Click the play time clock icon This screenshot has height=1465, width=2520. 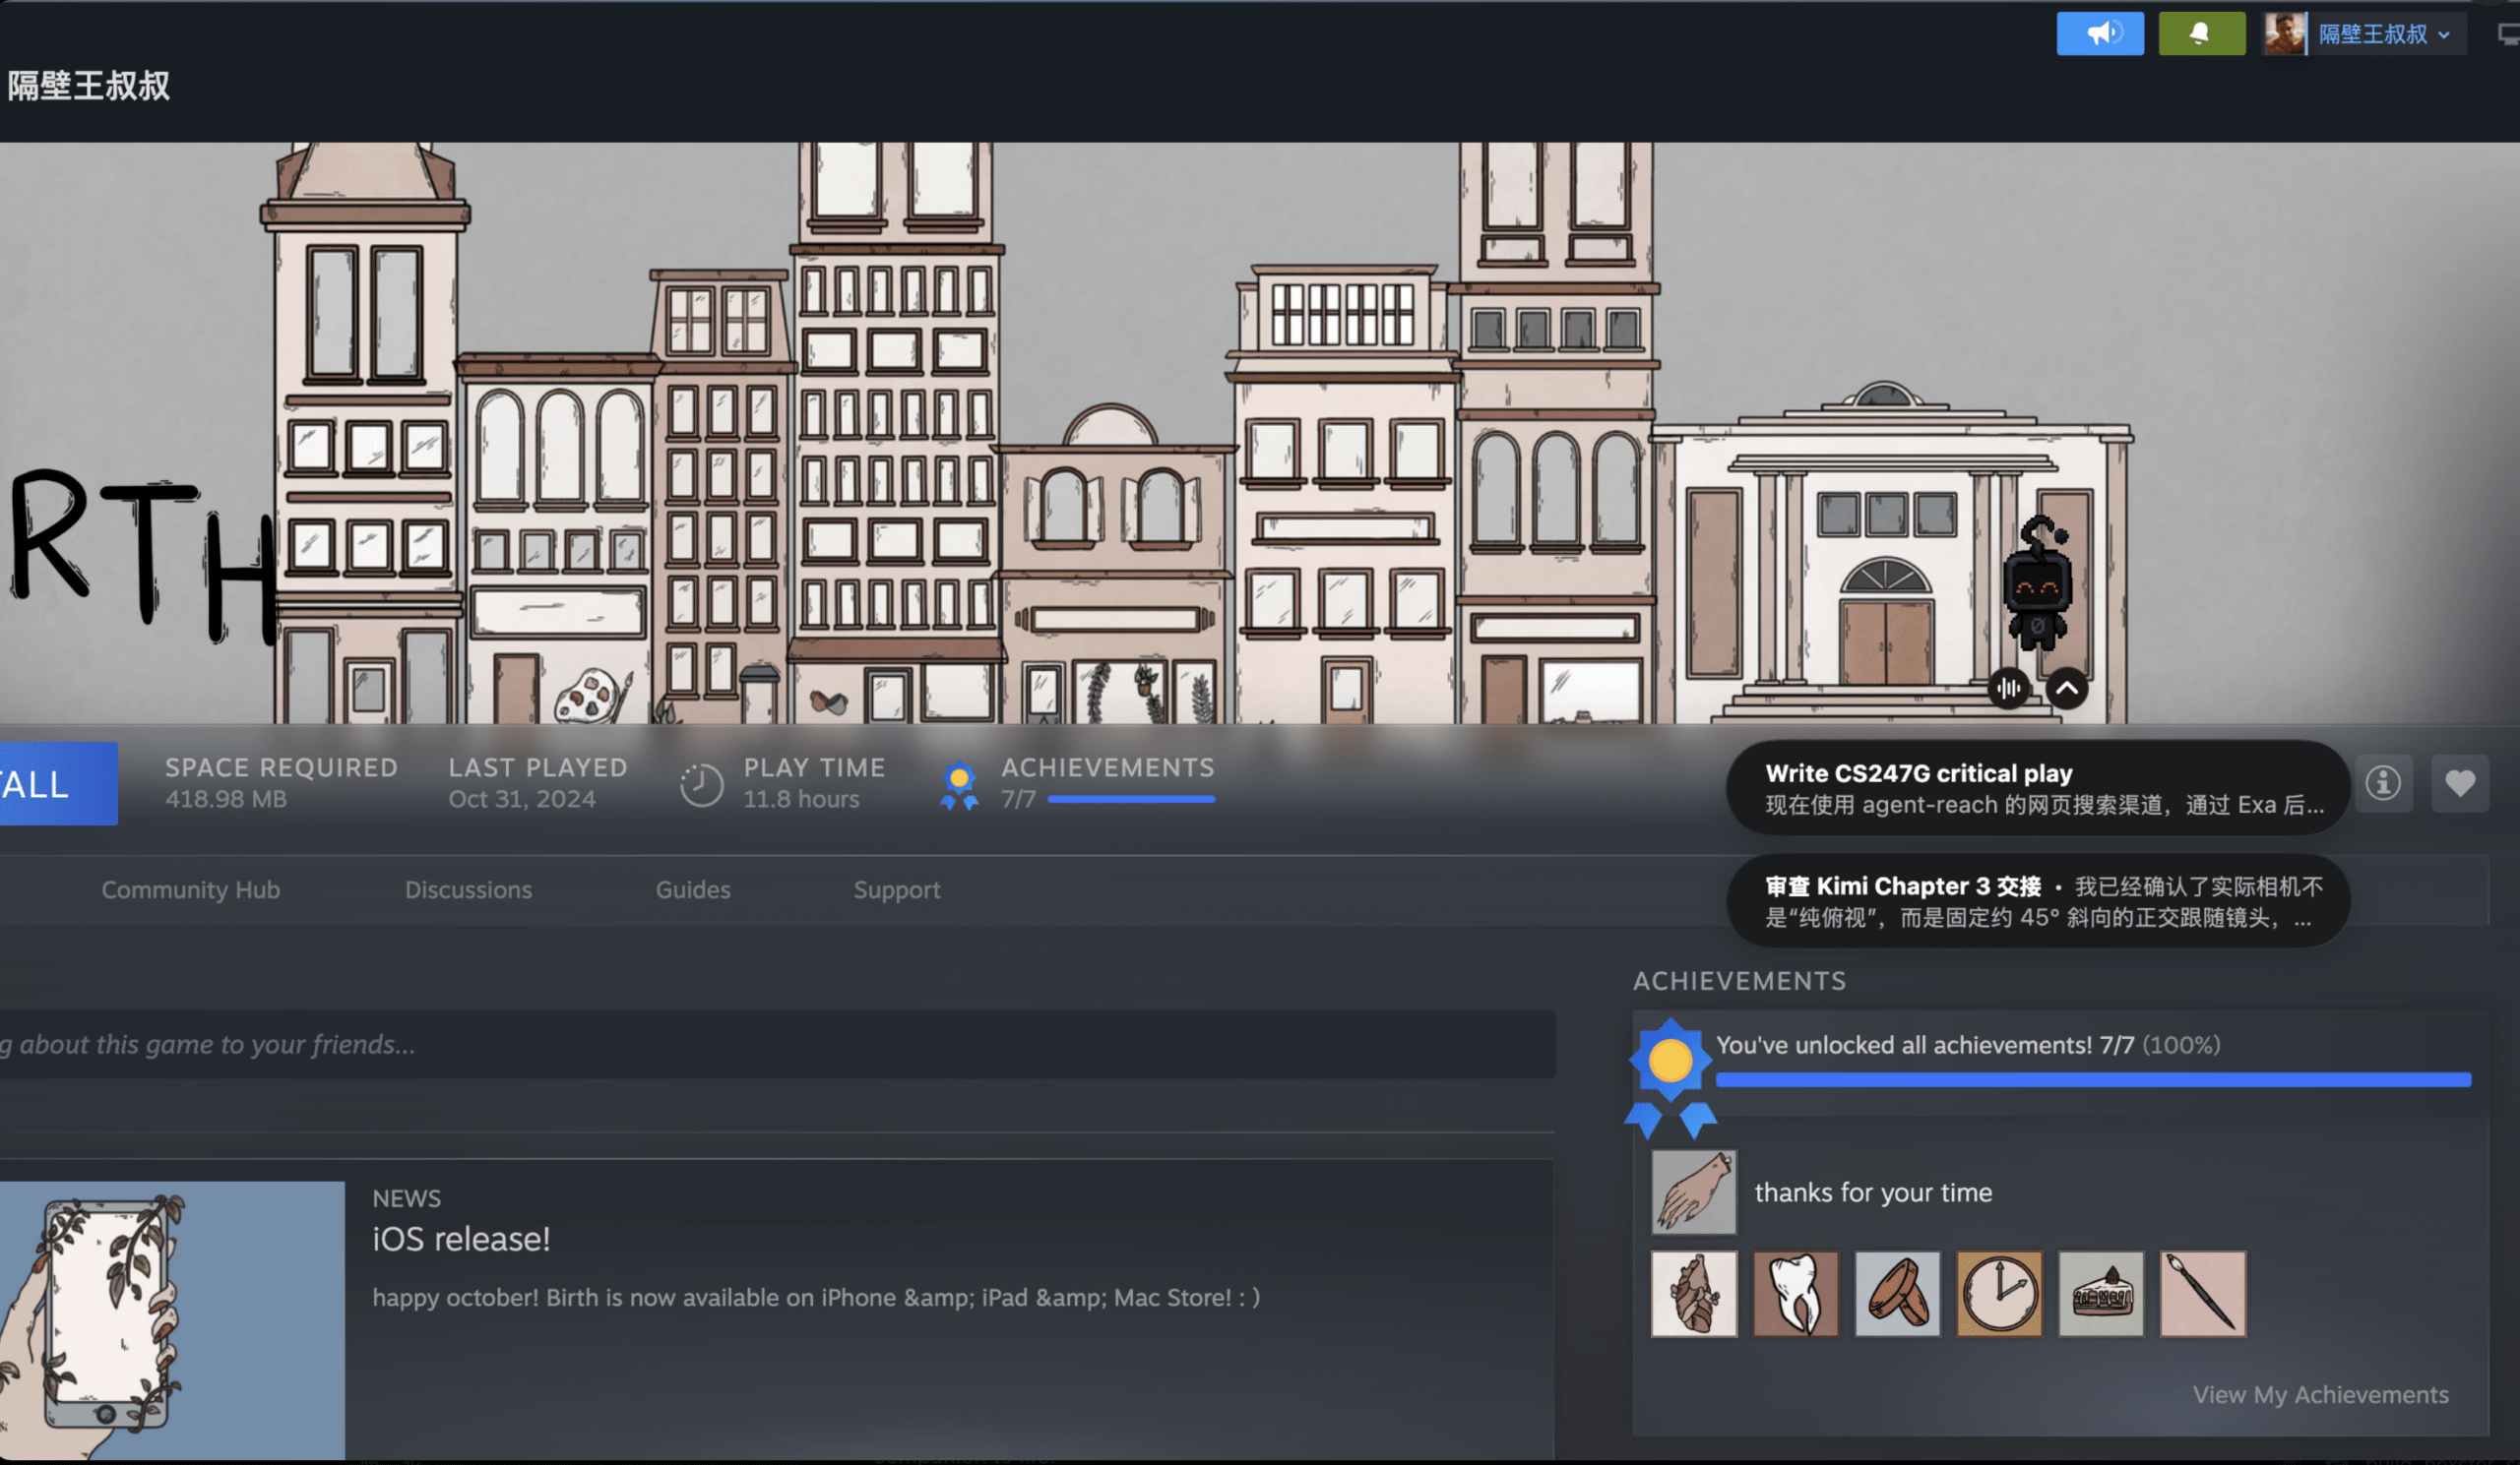coord(701,784)
